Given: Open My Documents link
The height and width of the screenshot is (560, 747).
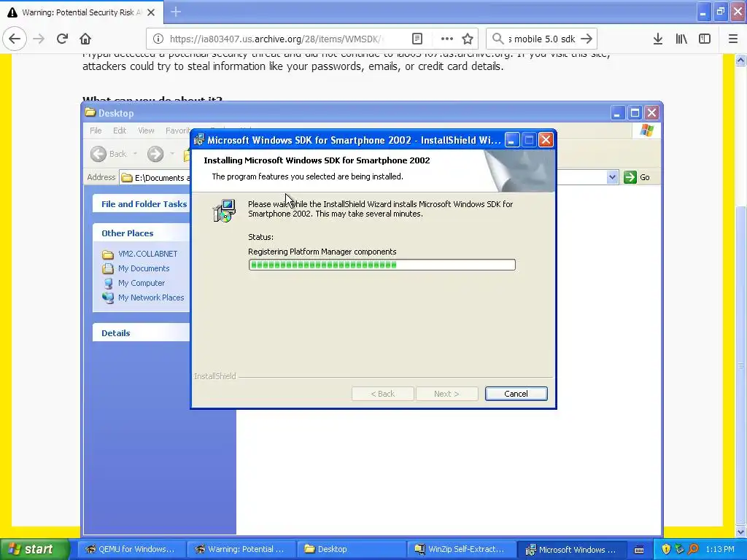Looking at the screenshot, I should pos(144,268).
